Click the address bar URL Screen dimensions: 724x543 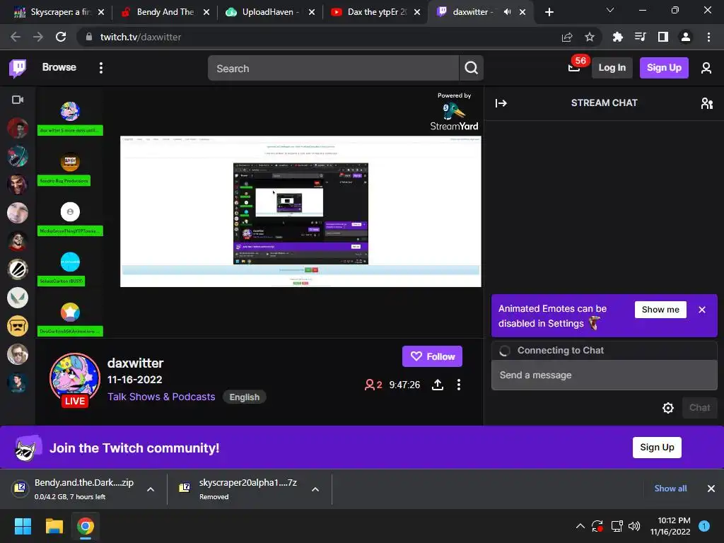coord(141,37)
